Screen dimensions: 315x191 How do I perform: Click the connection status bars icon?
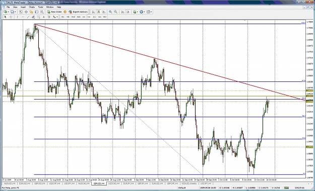coord(286,188)
